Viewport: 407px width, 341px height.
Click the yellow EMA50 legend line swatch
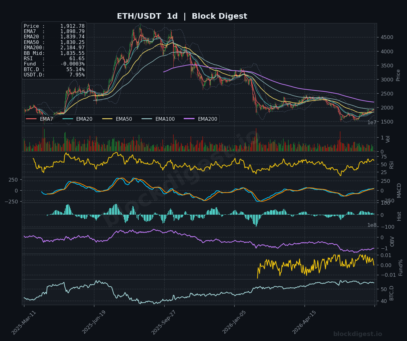[107, 119]
